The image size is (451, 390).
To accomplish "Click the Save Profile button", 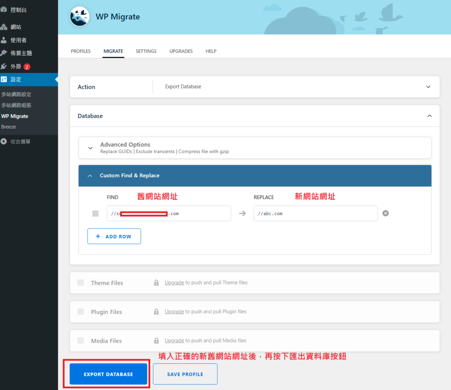I will [x=185, y=374].
